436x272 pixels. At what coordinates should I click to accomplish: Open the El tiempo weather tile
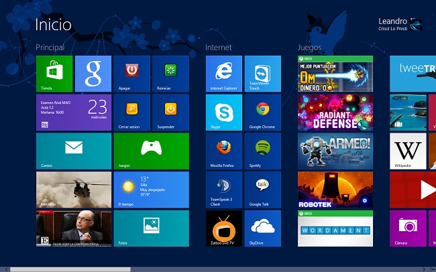pos(151,190)
